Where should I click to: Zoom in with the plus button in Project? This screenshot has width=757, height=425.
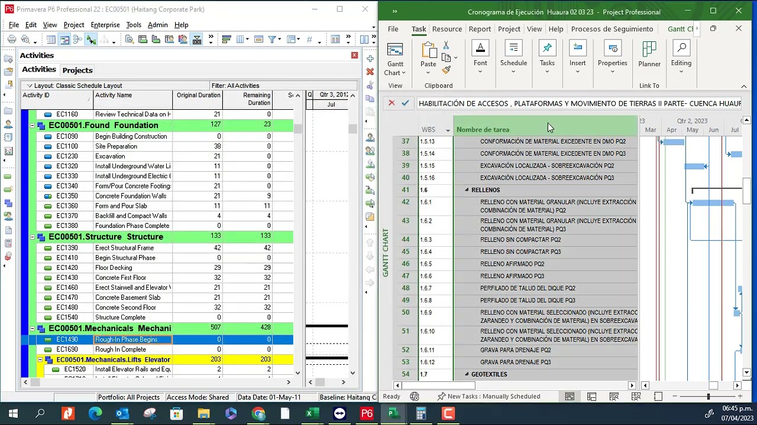click(739, 397)
